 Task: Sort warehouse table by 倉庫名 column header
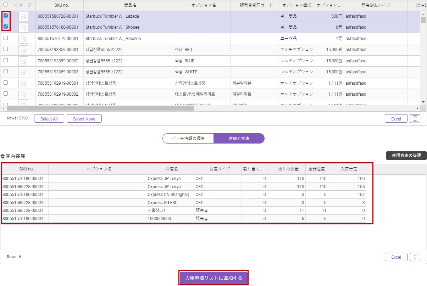[x=170, y=169]
